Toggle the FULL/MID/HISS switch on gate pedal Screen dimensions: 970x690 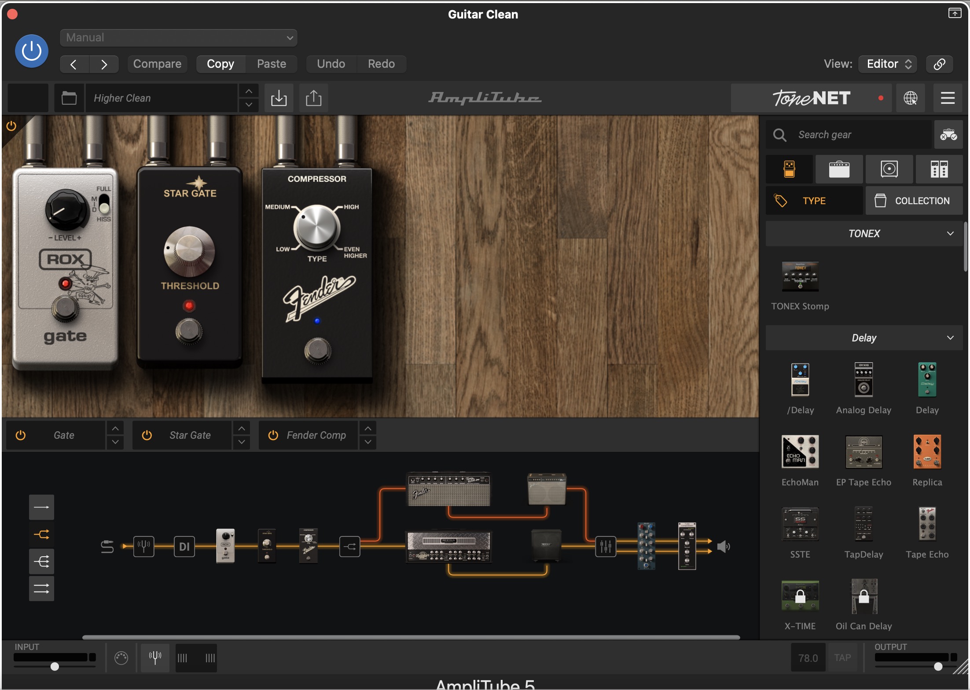[x=103, y=204]
